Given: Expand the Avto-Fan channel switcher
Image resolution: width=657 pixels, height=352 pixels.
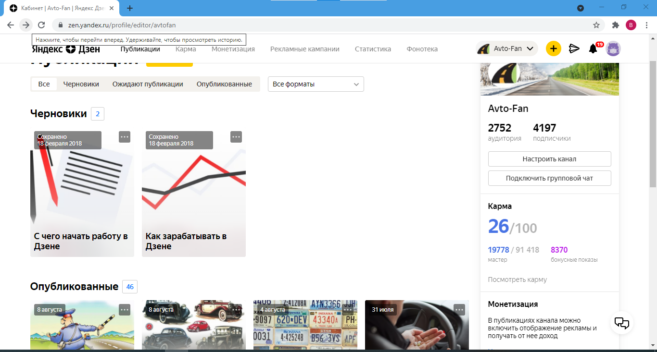Looking at the screenshot, I should 507,49.
